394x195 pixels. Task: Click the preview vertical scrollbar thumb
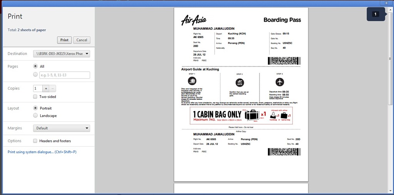point(390,59)
